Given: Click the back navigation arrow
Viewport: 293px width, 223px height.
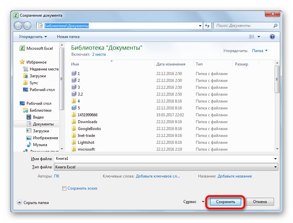Looking at the screenshot, I should pos(18,26).
